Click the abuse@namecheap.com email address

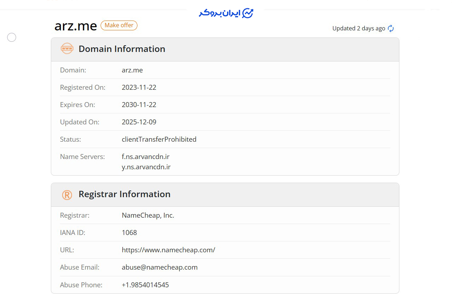point(160,267)
